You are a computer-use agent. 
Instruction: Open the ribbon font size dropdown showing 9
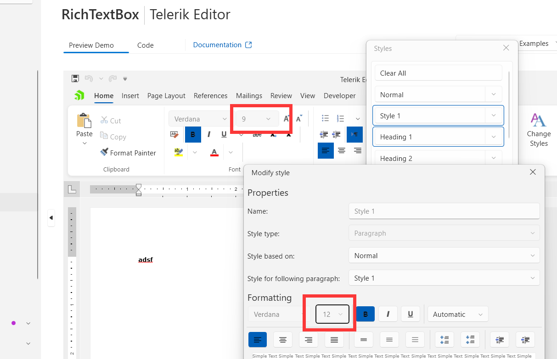(257, 119)
